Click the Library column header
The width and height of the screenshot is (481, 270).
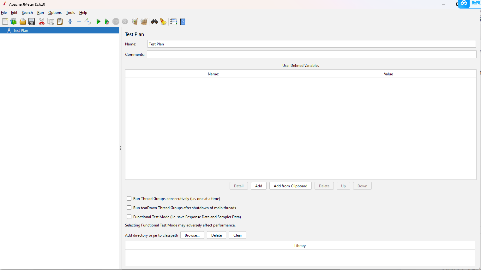tap(300, 245)
